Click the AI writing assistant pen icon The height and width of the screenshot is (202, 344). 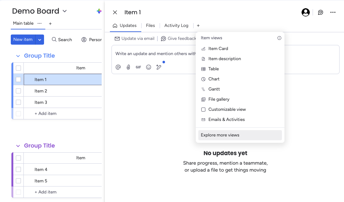pyautogui.click(x=159, y=67)
